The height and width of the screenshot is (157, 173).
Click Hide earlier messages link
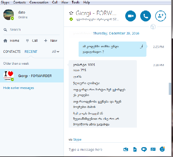click(x=19, y=88)
